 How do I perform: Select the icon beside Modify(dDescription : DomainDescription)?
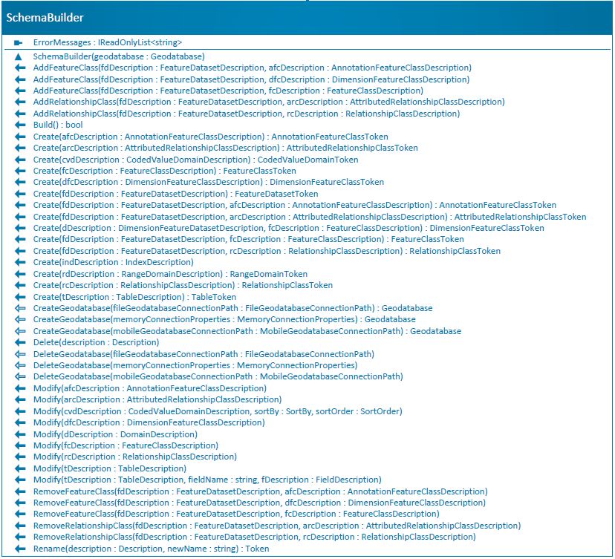(x=19, y=434)
